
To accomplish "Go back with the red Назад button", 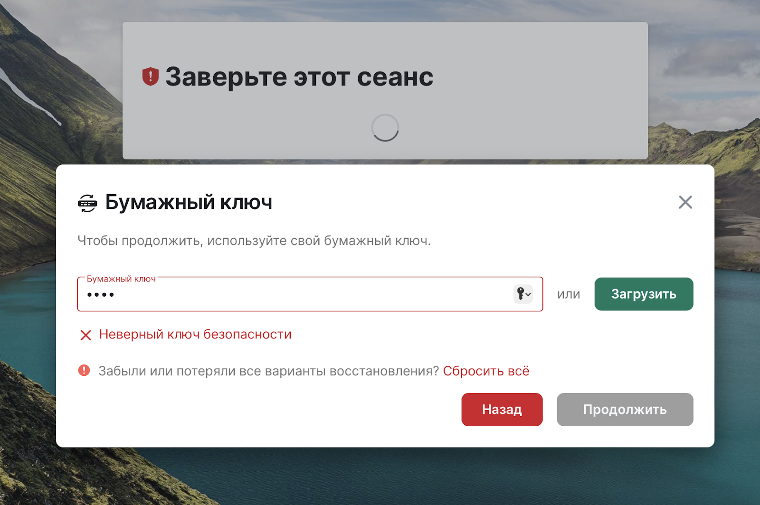I will [x=502, y=410].
